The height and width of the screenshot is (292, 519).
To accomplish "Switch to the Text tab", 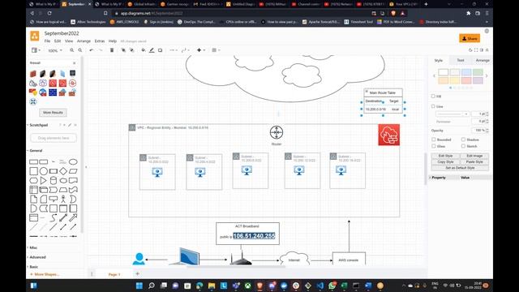I will [461, 60].
